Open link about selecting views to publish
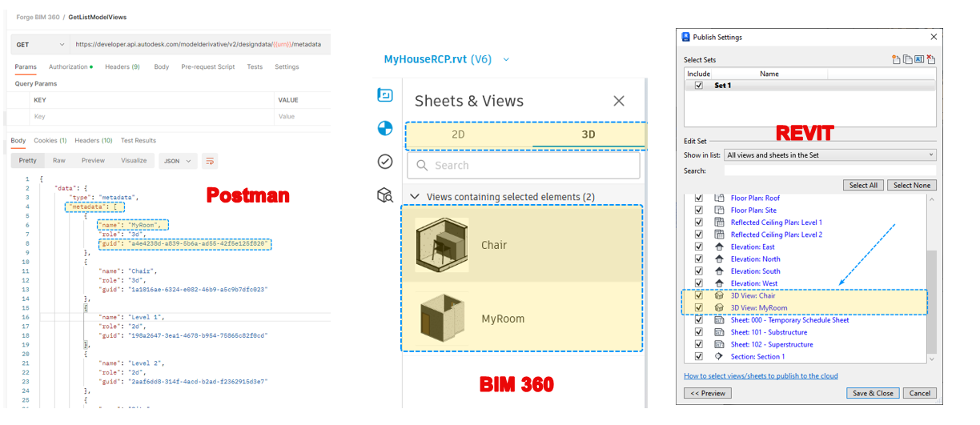This screenshot has width=980, height=425. click(x=761, y=376)
